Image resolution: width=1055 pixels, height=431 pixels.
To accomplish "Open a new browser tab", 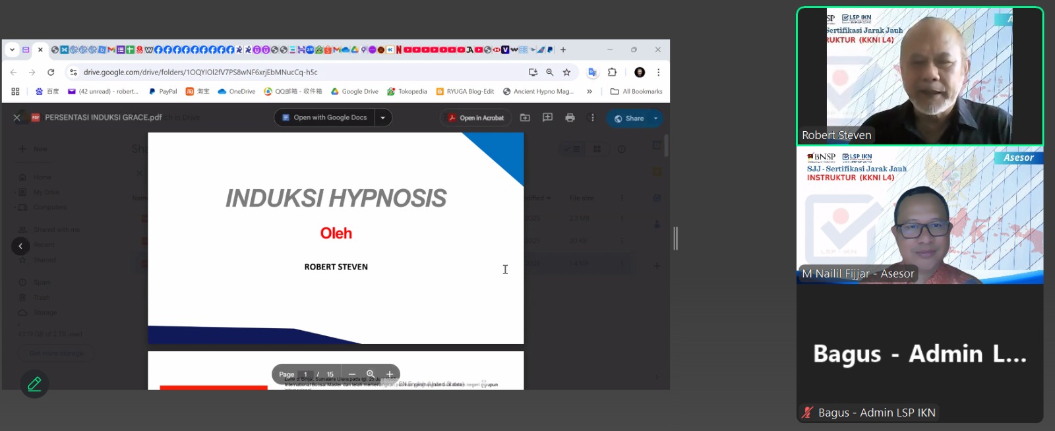I will click(x=563, y=49).
